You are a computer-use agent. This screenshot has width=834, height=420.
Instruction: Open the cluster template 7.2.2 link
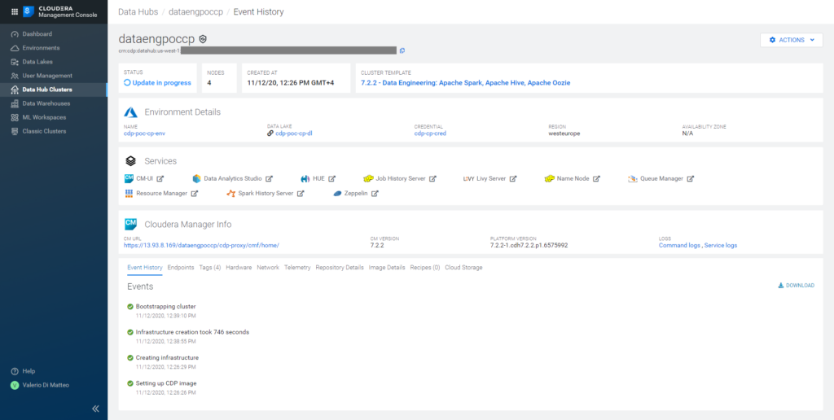click(465, 83)
